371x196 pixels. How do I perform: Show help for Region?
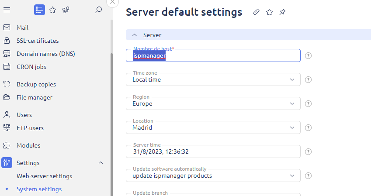[308, 103]
